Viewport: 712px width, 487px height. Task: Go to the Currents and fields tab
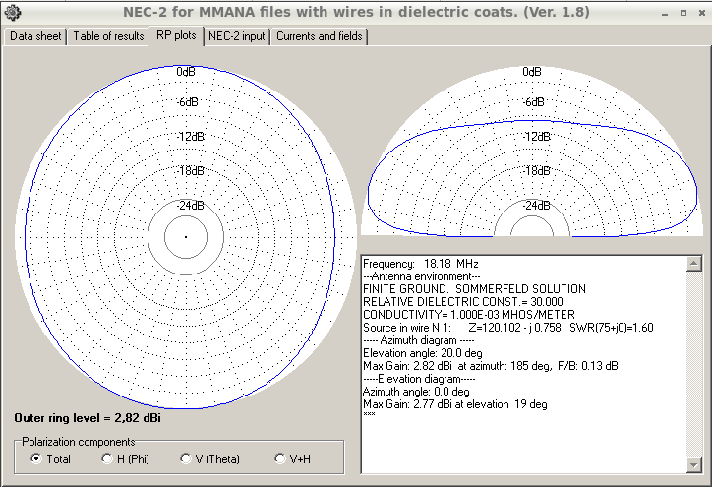point(320,36)
